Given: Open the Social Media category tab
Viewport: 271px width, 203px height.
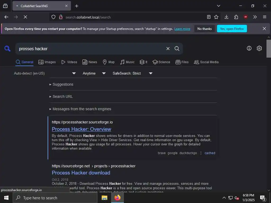Looking at the screenshot, I should pos(206,62).
